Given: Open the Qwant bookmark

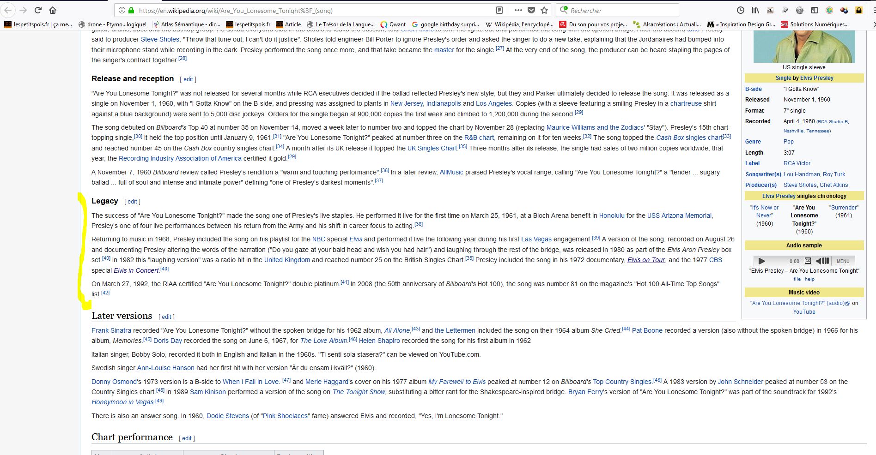Looking at the screenshot, I should 393,24.
